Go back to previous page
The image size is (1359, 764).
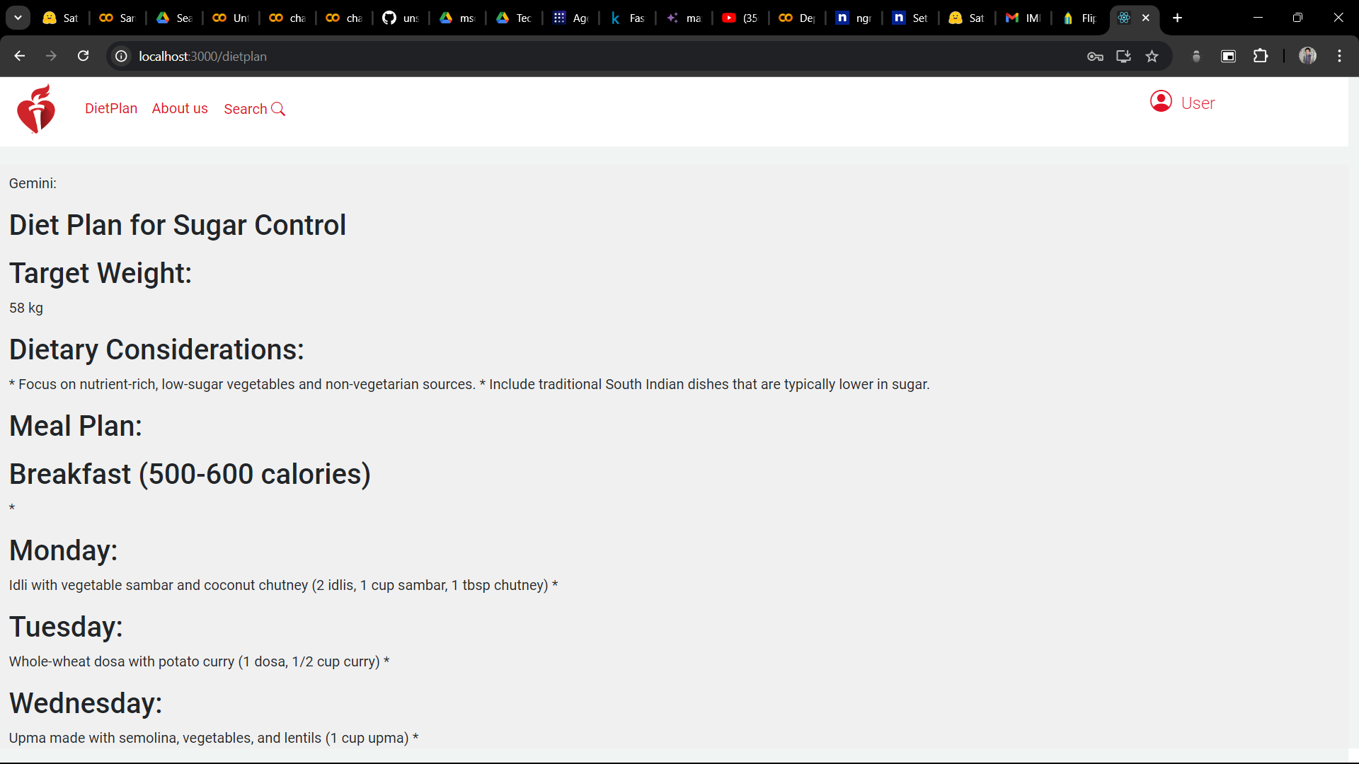(20, 57)
